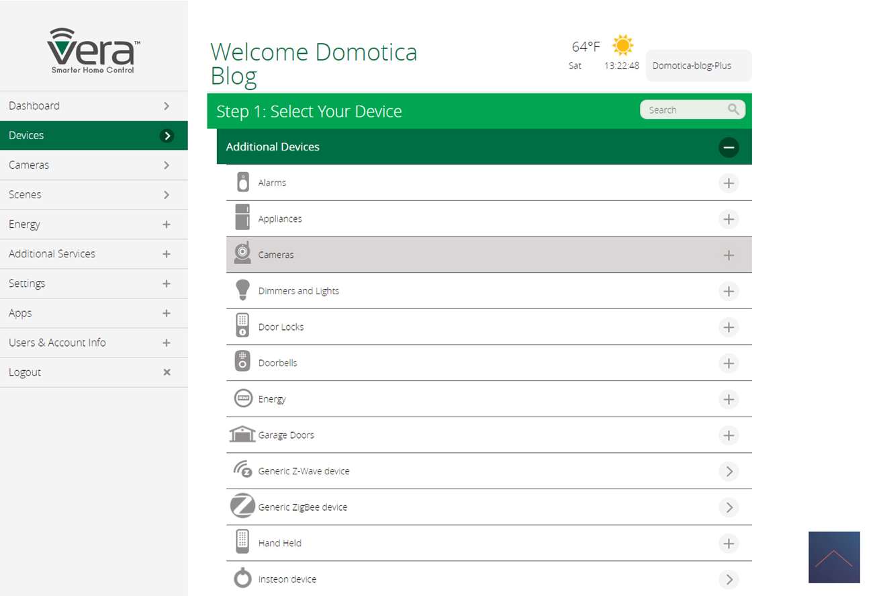Click the magnifier icon in search box
Image resolution: width=873 pixels, height=596 pixels.
click(733, 110)
